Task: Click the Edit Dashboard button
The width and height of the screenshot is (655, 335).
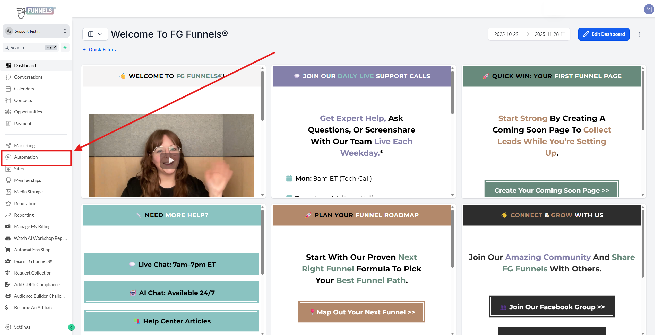Action: (604, 34)
